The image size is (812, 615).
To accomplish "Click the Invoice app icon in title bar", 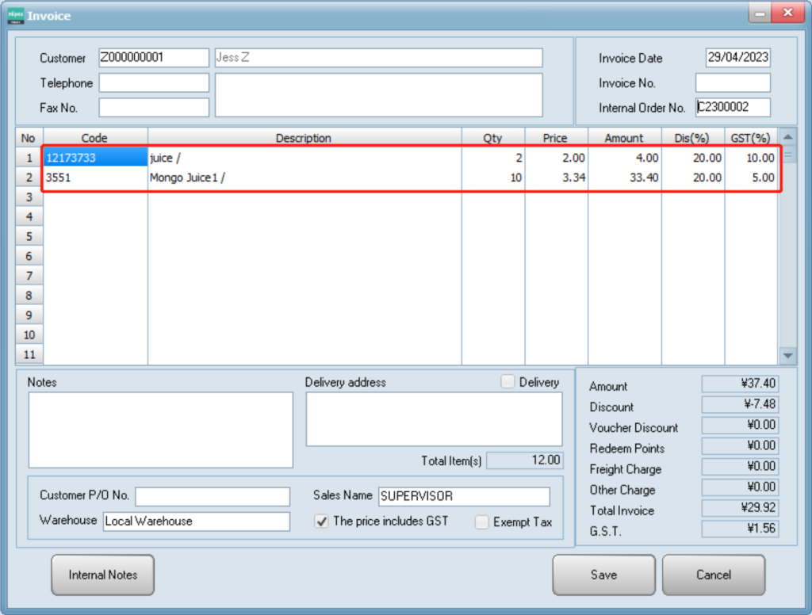I will (x=15, y=15).
